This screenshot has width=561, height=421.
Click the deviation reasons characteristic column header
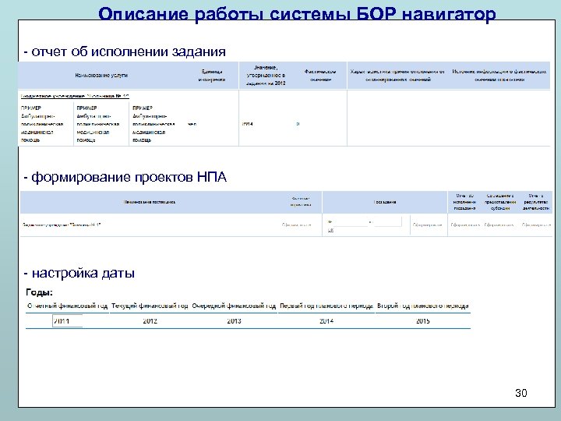point(397,76)
